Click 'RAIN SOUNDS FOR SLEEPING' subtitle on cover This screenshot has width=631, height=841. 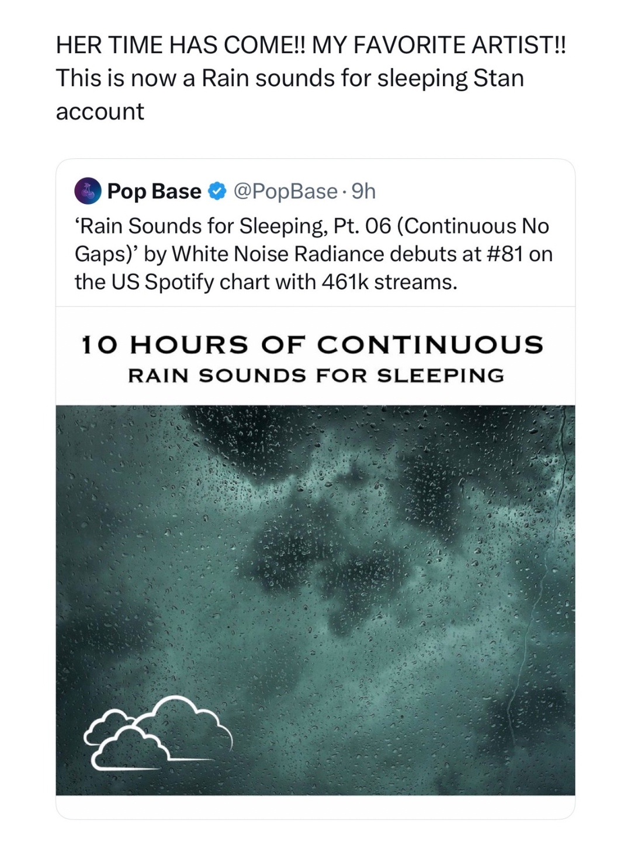click(x=315, y=376)
